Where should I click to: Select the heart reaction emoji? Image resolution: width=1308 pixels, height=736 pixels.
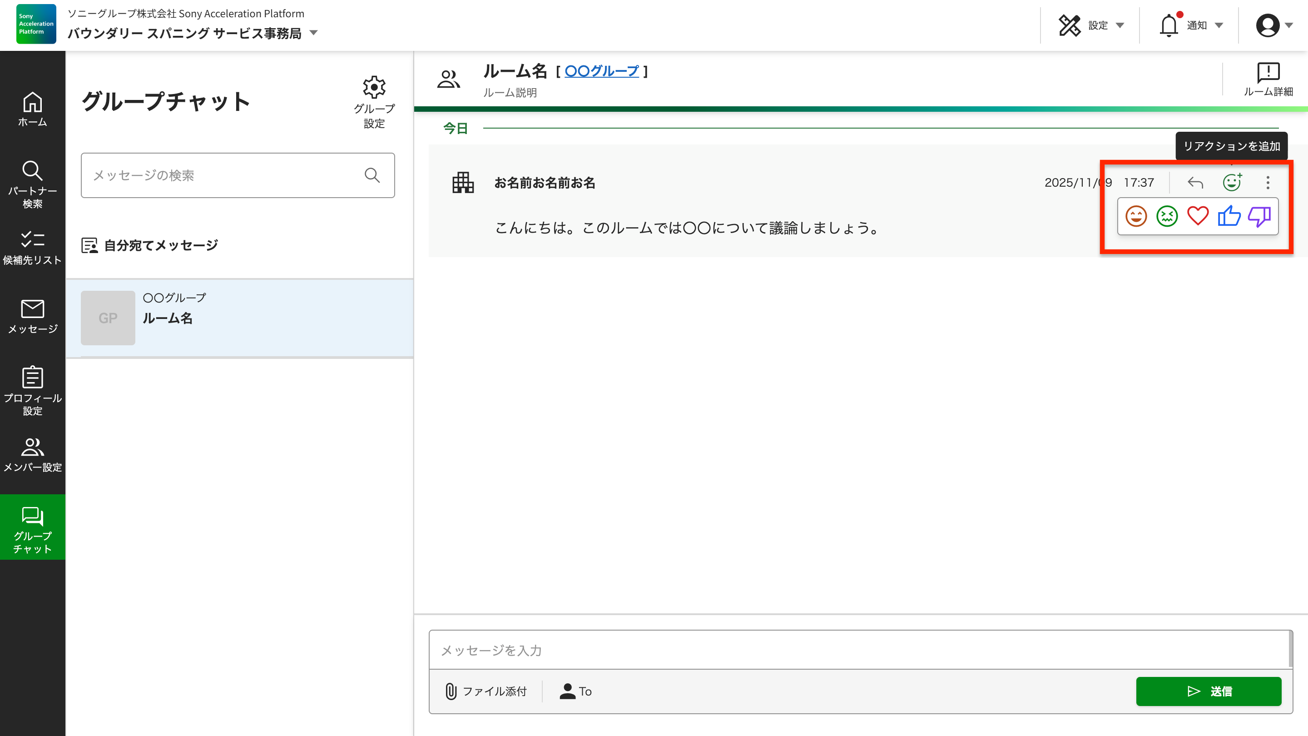click(1198, 216)
